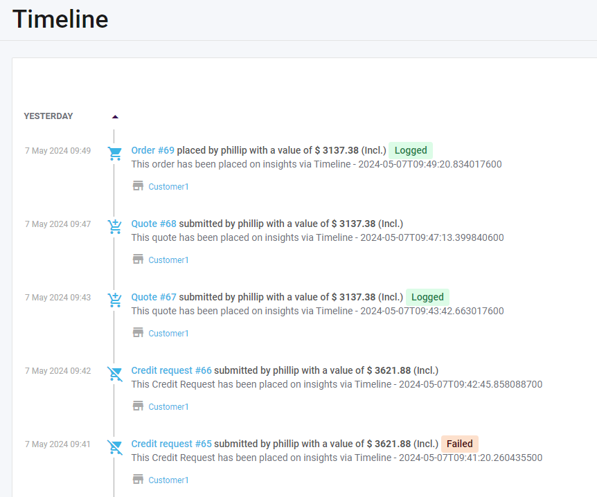
Task: Click the store icon under Credit request #65
Action: pos(138,480)
